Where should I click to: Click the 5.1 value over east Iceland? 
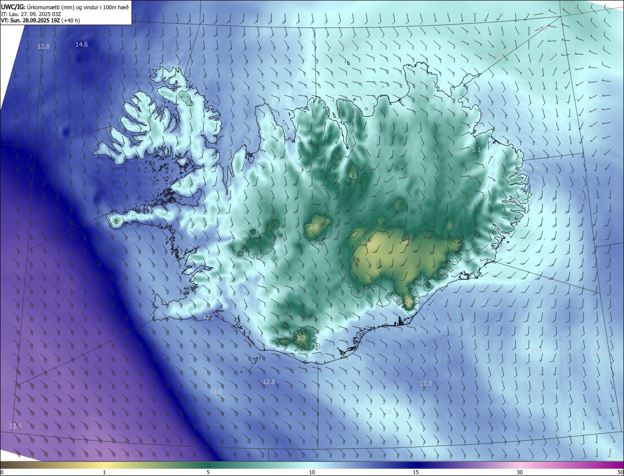coord(476,150)
